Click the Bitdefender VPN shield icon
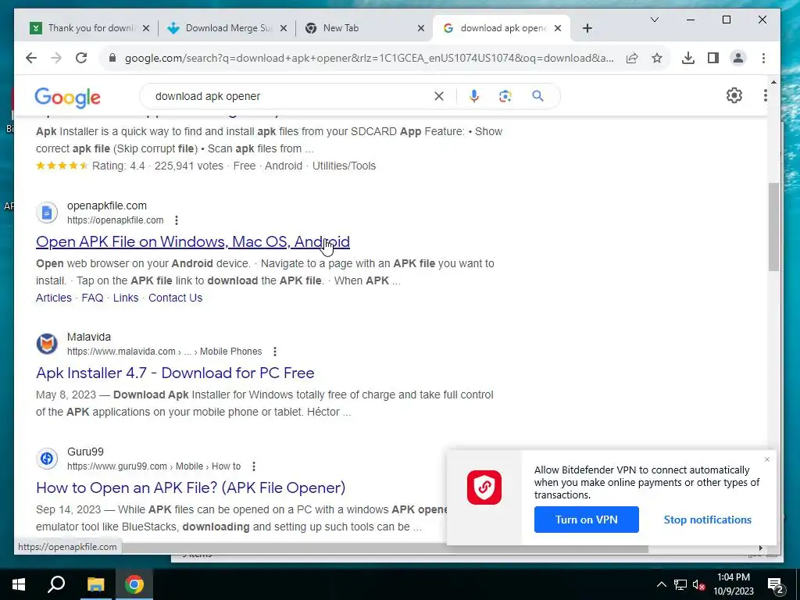This screenshot has width=800, height=600. [484, 487]
